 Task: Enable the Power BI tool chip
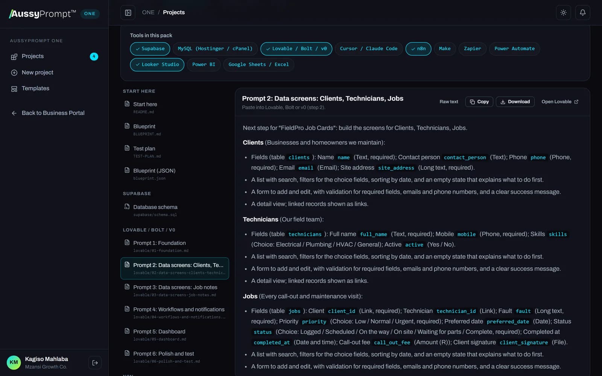(204, 65)
